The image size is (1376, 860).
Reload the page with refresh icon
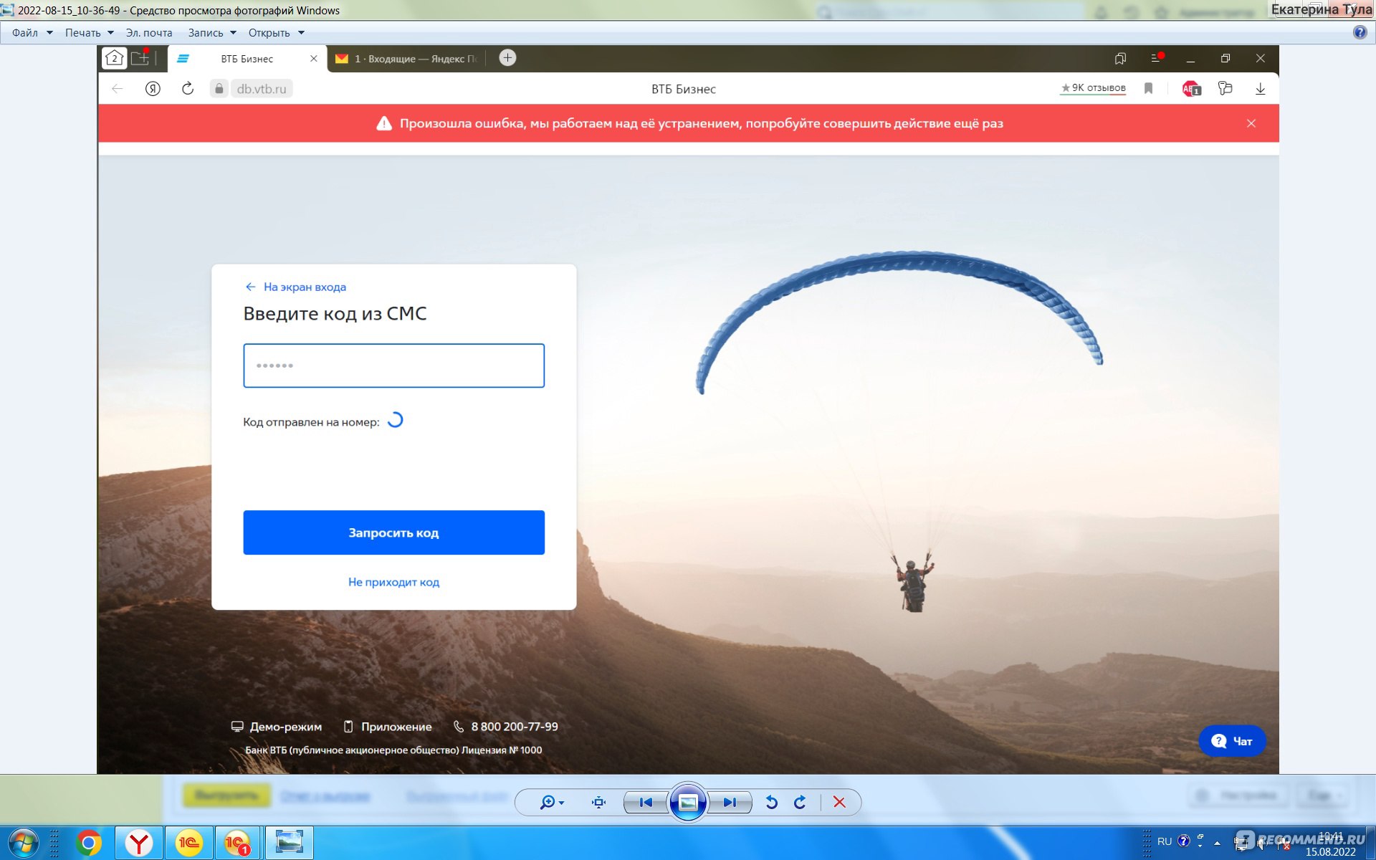188,89
